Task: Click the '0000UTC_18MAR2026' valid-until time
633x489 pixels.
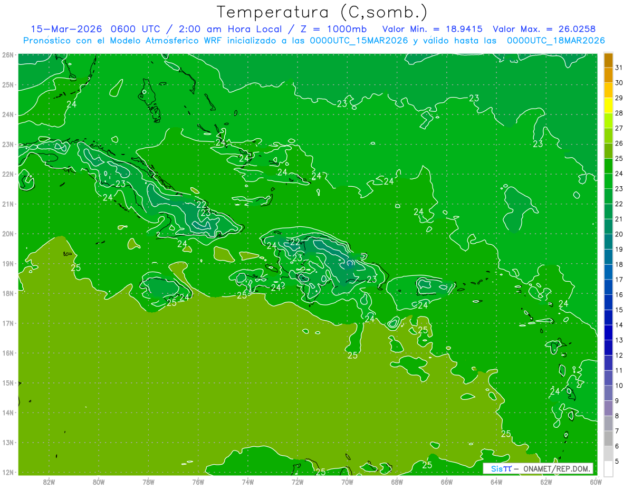Action: click(555, 41)
